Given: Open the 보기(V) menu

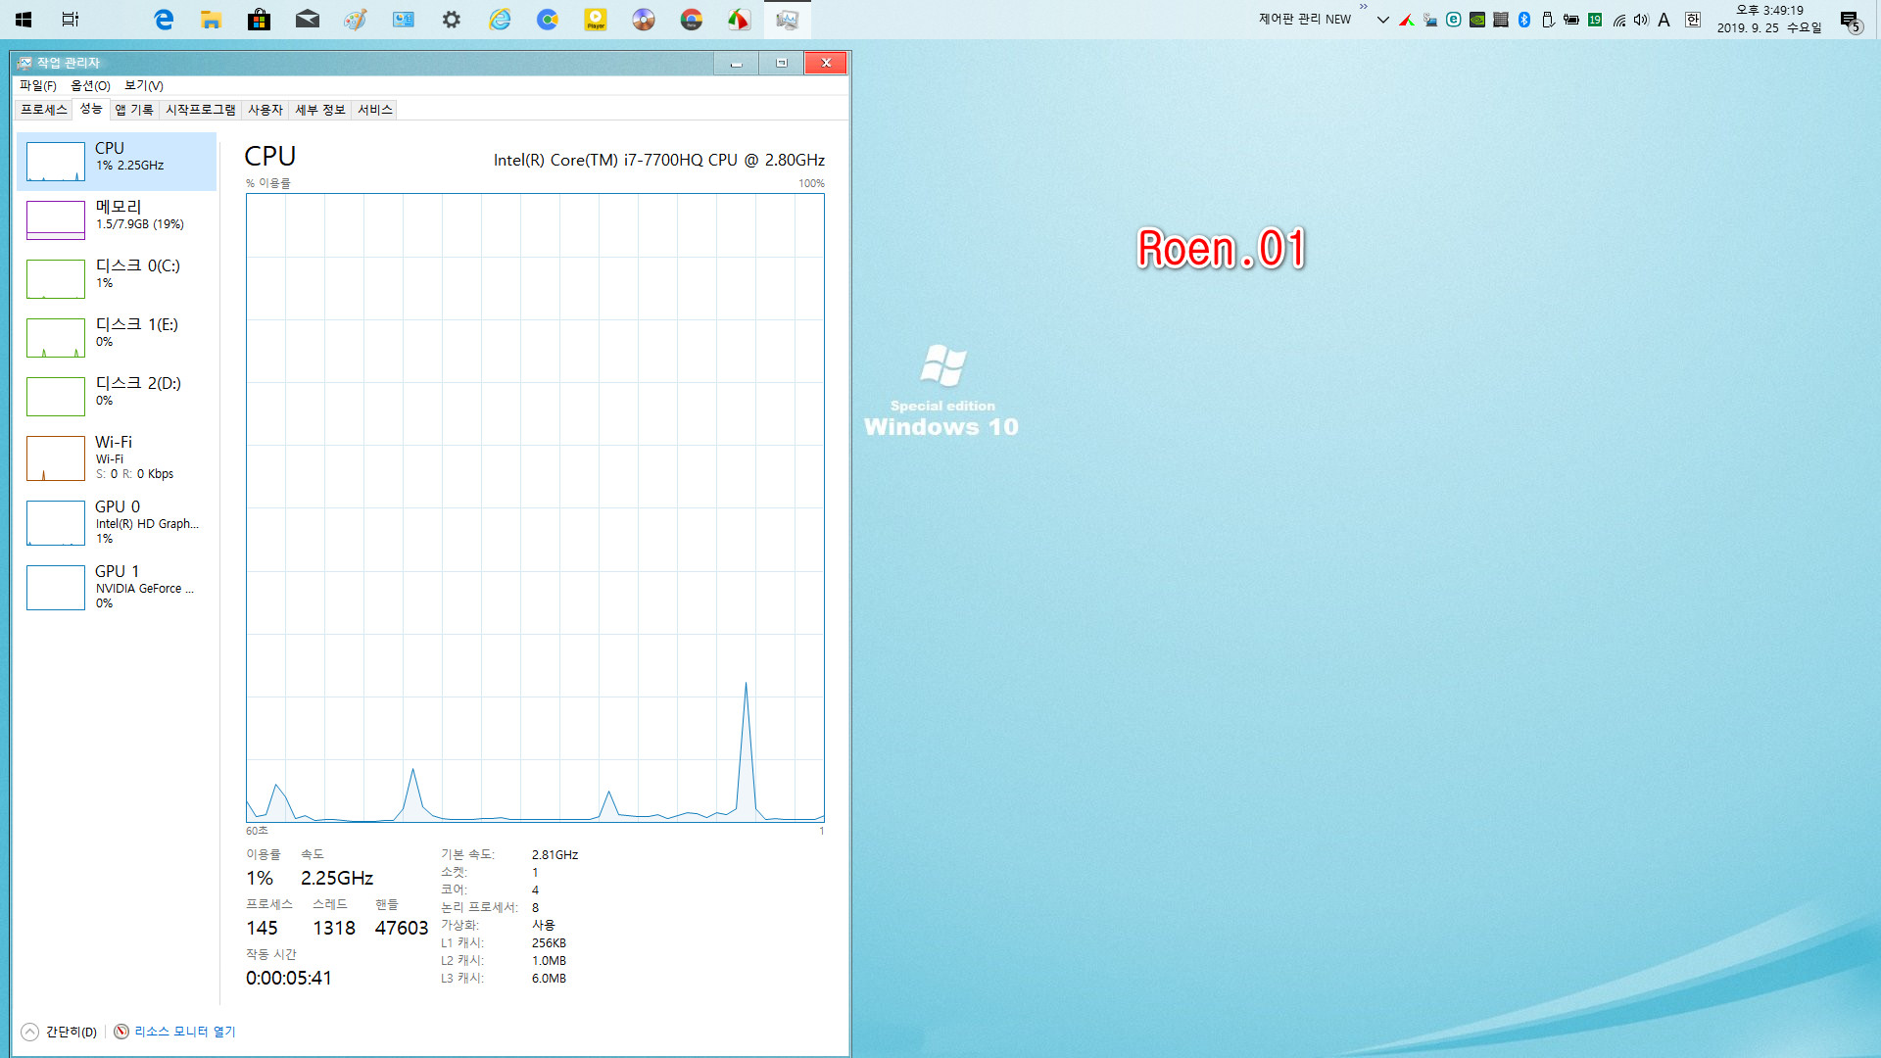Looking at the screenshot, I should (144, 86).
